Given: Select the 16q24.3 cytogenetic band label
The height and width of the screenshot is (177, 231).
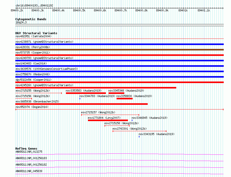Looking at the screenshot, I should tap(21, 22).
